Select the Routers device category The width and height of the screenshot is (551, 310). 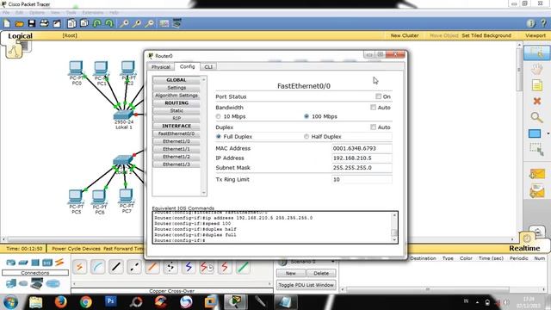[x=10, y=262]
